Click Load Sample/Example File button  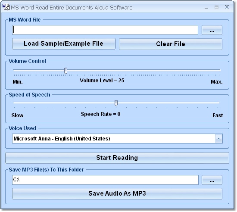click(64, 44)
